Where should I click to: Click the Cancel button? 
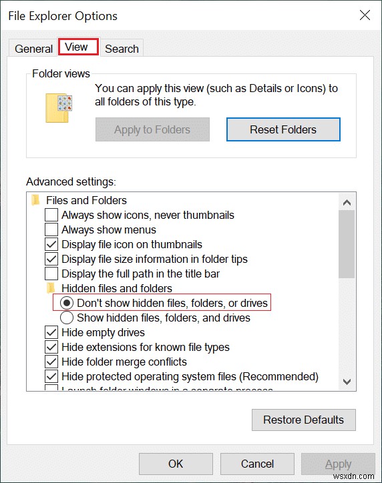[x=257, y=464]
